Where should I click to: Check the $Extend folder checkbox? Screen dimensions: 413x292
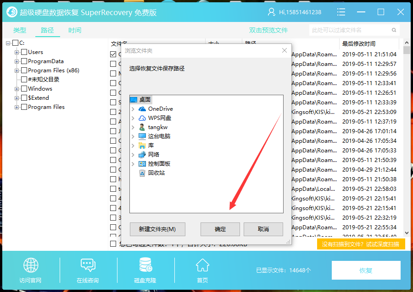point(24,97)
